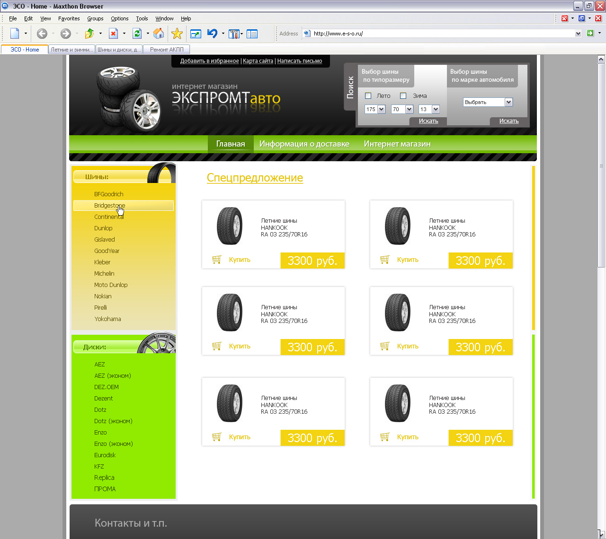This screenshot has width=606, height=539.
Task: Select Michelin in the tire brands list
Action: click(104, 273)
